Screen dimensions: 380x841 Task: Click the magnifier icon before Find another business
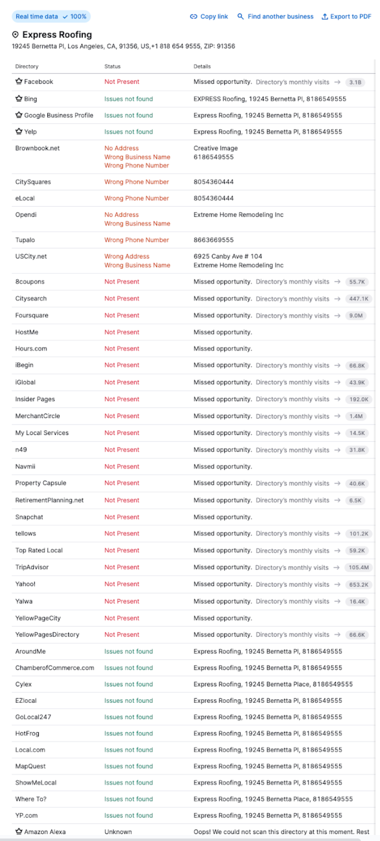click(x=239, y=16)
